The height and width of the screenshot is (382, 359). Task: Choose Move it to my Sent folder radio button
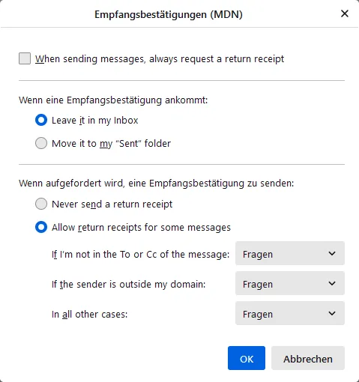(x=41, y=143)
